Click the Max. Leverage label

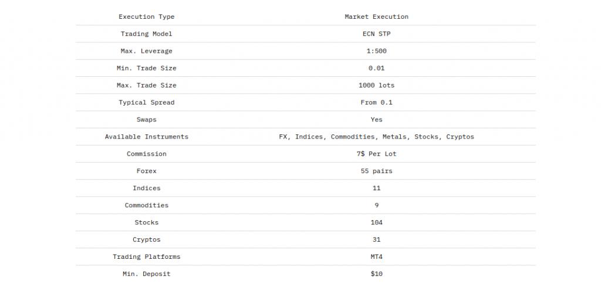[x=146, y=51]
